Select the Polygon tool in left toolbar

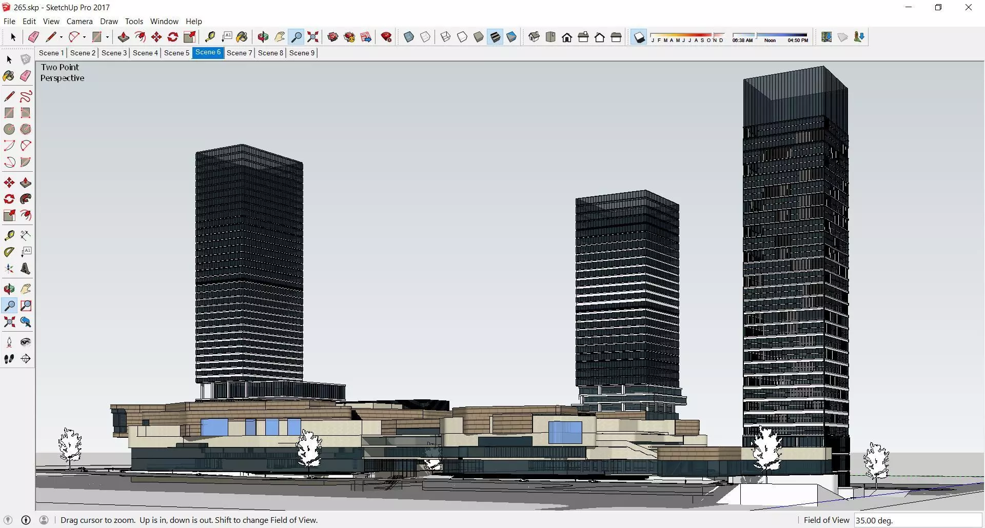click(x=26, y=129)
